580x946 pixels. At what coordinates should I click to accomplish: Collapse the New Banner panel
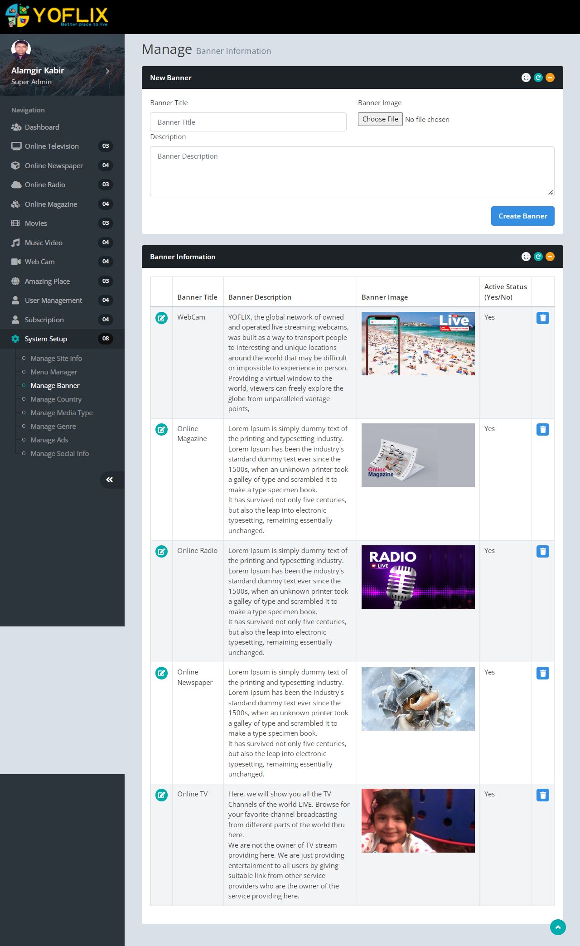(550, 78)
